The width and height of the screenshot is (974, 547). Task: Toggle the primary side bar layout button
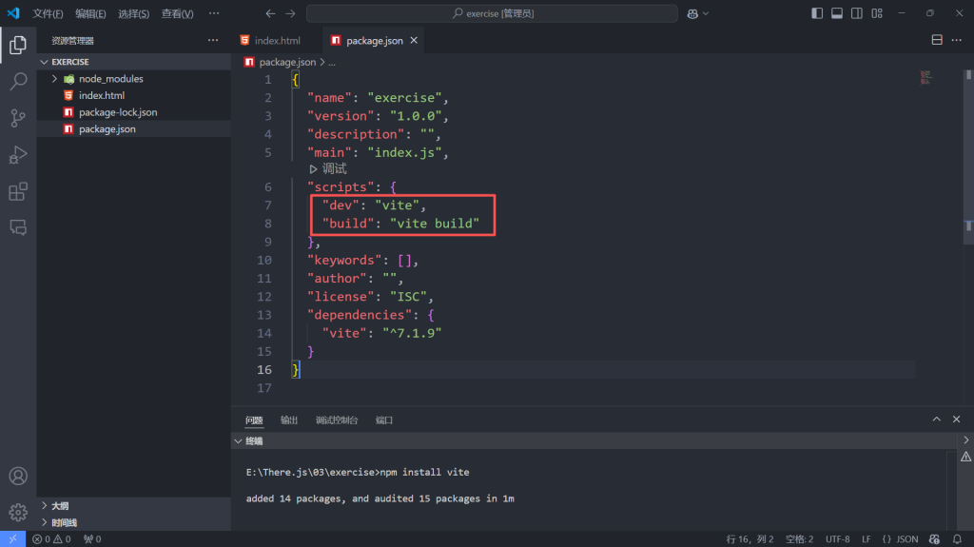pyautogui.click(x=817, y=13)
